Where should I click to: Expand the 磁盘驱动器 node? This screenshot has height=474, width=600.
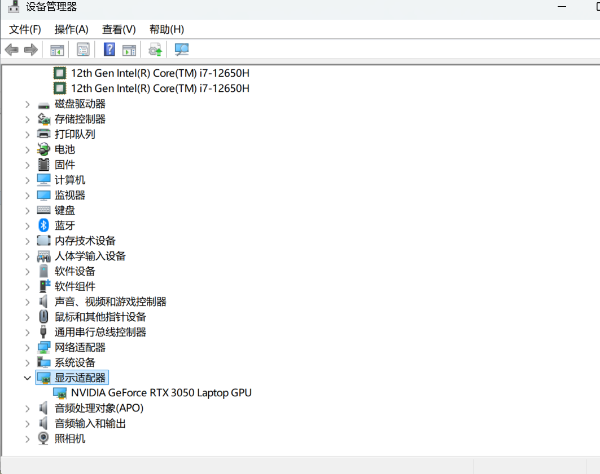point(27,104)
